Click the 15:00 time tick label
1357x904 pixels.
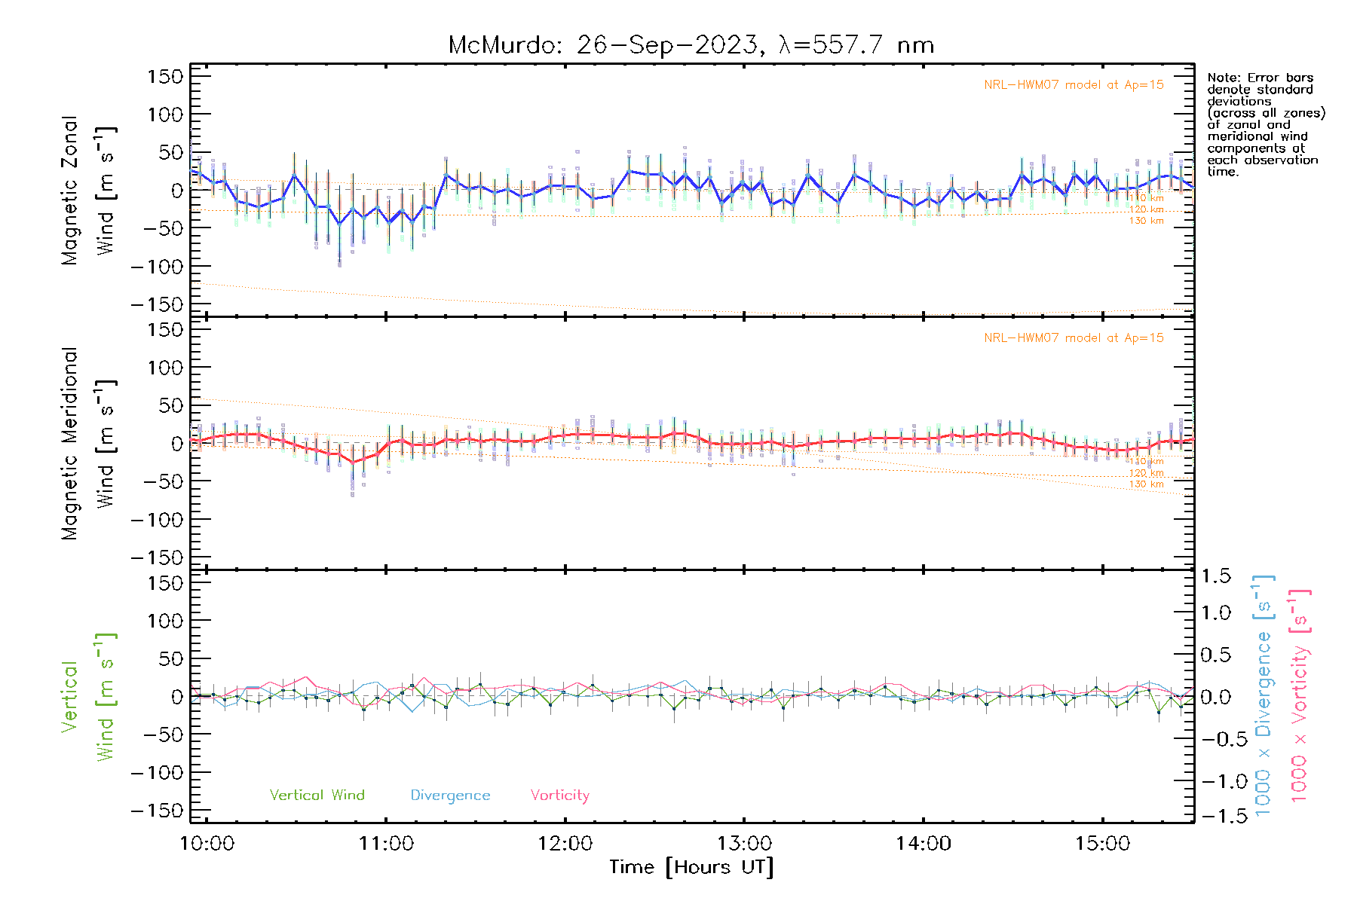click(x=1102, y=844)
